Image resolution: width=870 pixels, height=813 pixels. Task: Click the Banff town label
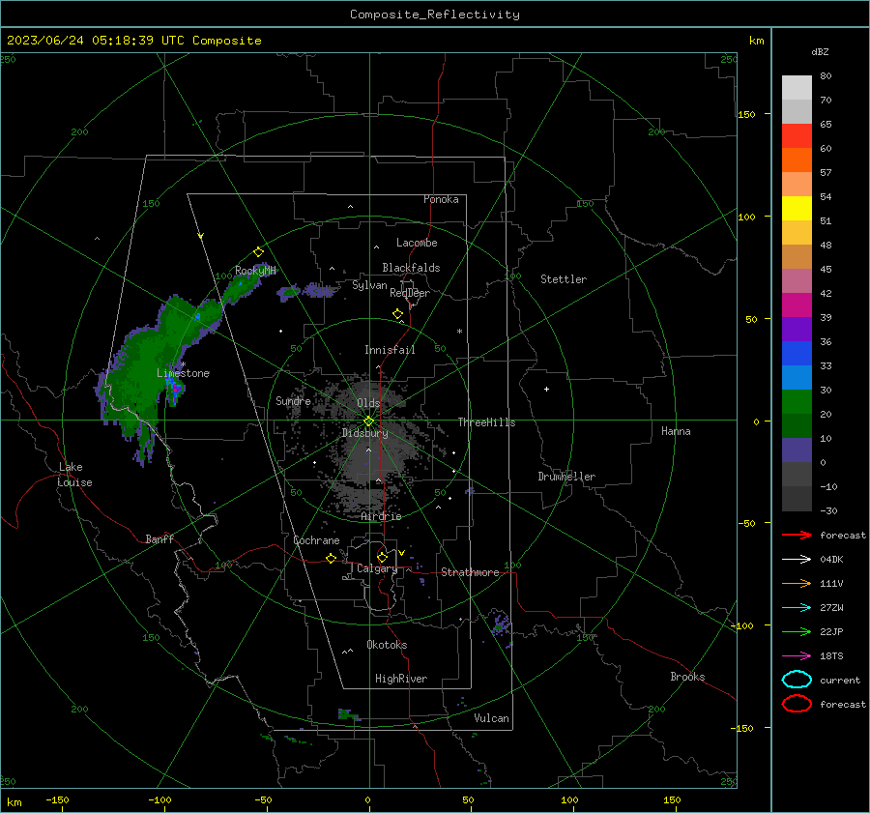(159, 538)
